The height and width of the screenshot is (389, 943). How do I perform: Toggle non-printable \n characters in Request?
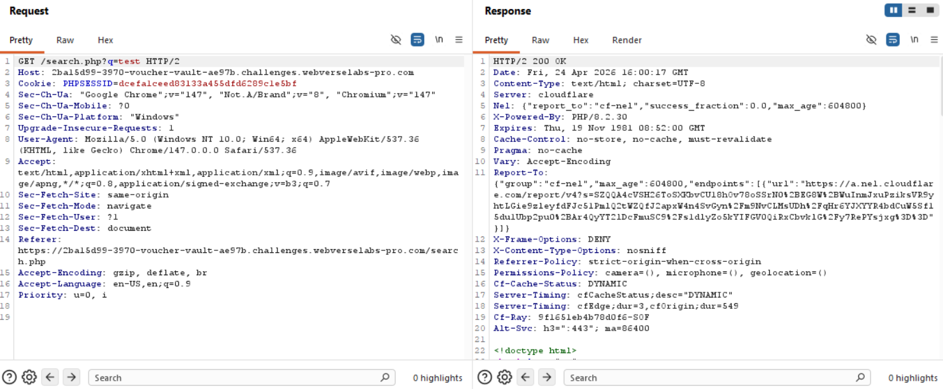439,39
